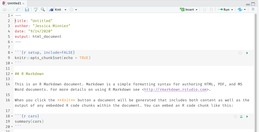Run spell check on the document

tap(36, 10)
